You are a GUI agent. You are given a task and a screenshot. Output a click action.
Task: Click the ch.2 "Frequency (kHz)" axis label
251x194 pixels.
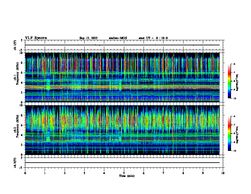(17, 126)
